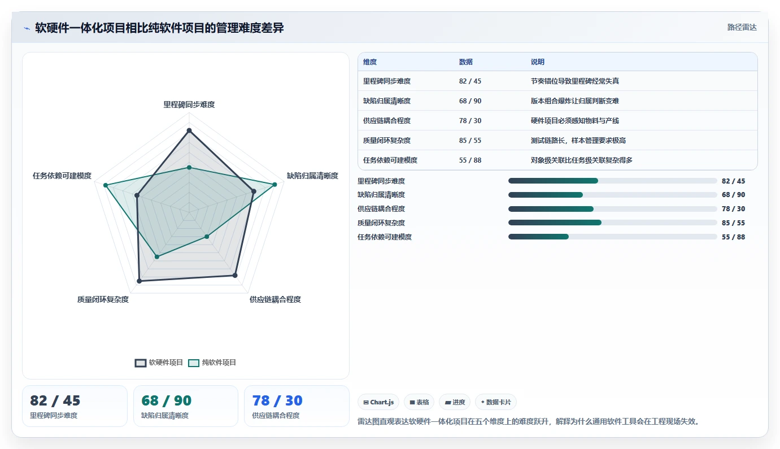Click table cell 供应链耦合程度

coord(387,121)
